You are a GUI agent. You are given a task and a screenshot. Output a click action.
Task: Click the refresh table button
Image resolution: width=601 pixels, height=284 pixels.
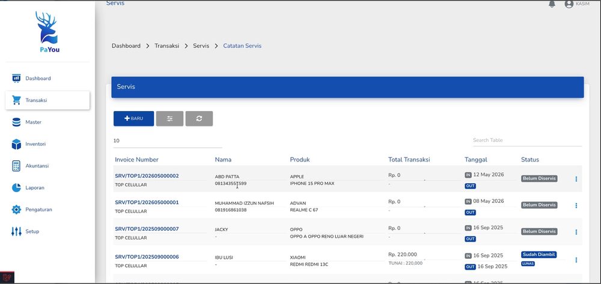[200, 119]
